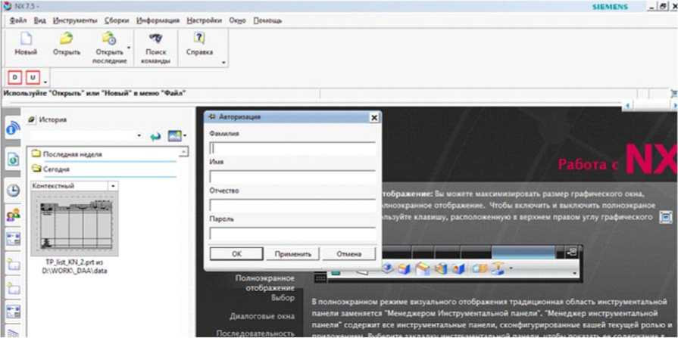
Task: Open the Окно menu
Action: 237,20
